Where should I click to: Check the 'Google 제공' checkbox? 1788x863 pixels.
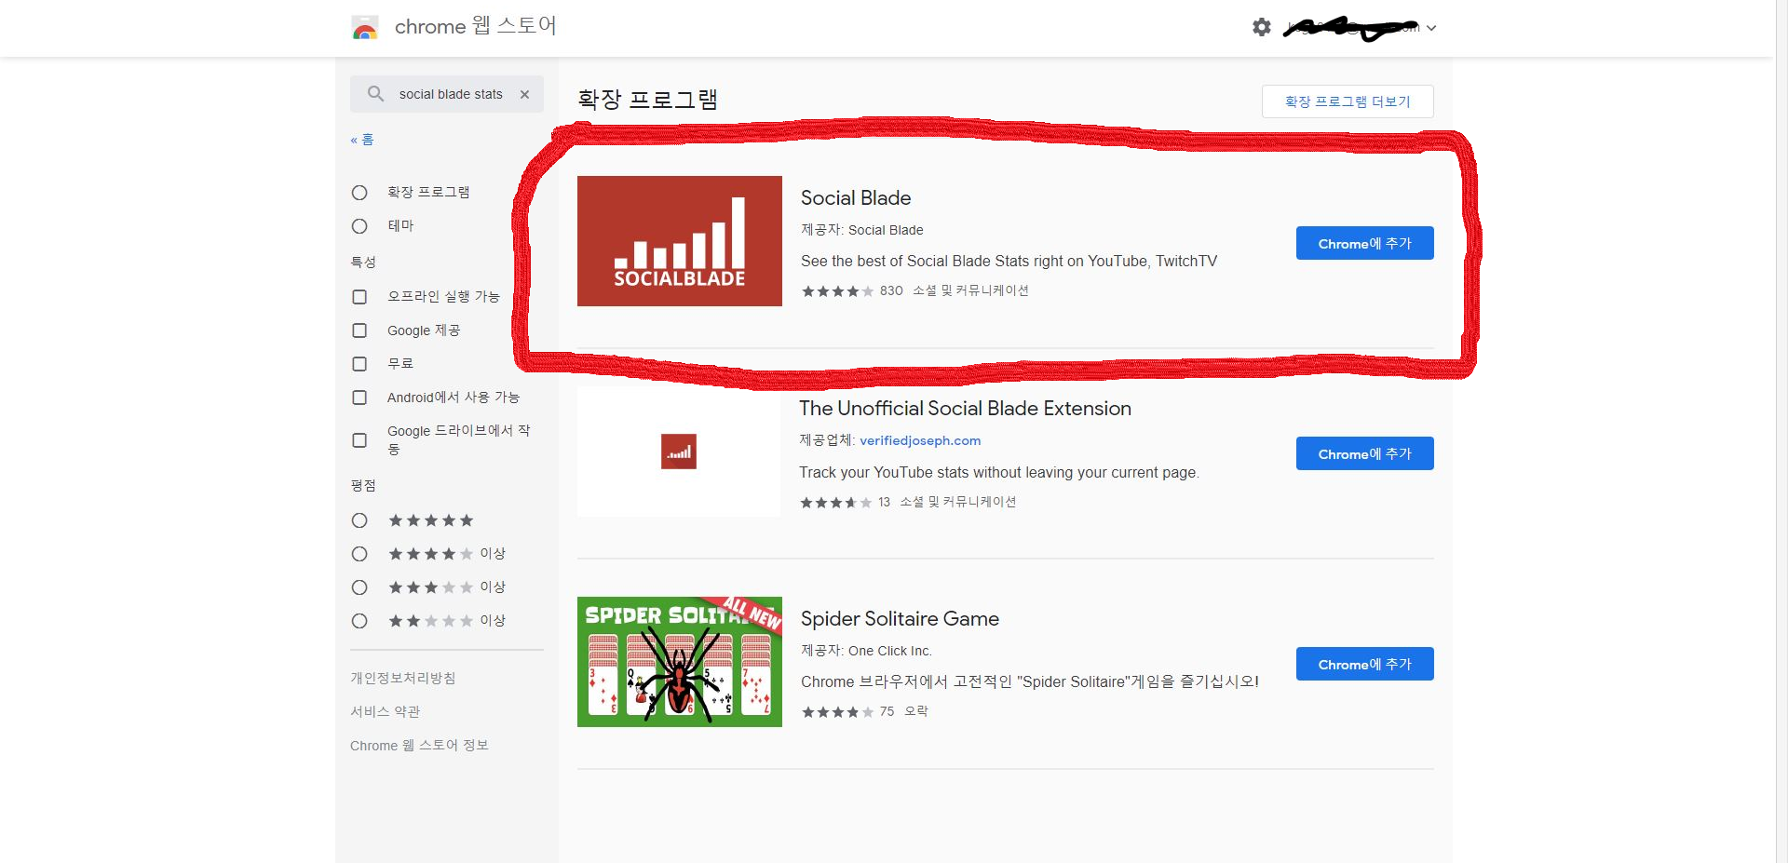[x=359, y=330]
